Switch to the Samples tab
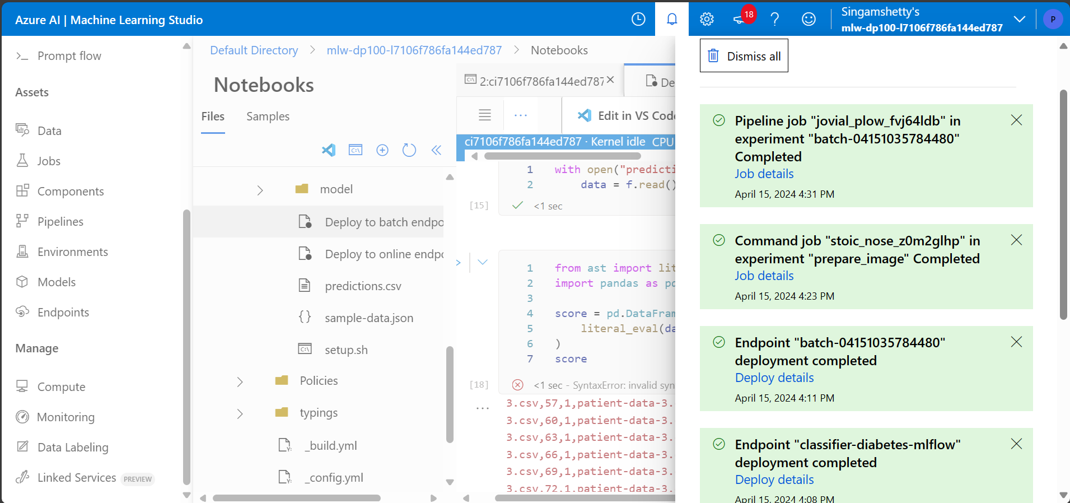 pyautogui.click(x=268, y=117)
